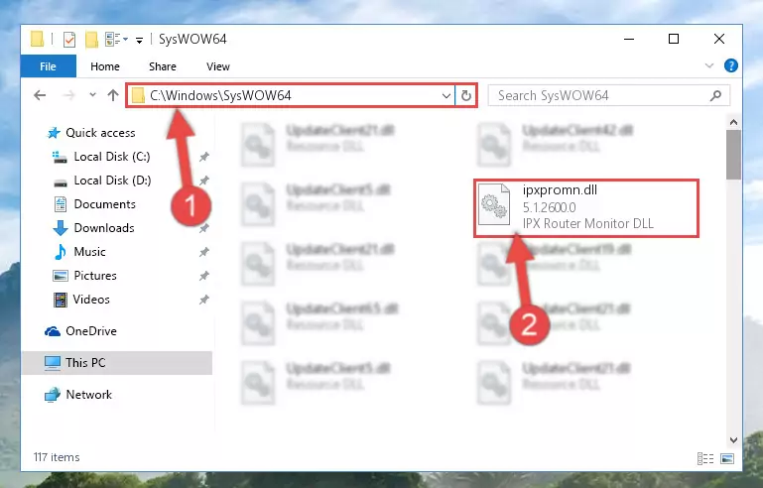The image size is (763, 488).
Task: Open Help with the blue question mark
Action: pyautogui.click(x=730, y=65)
